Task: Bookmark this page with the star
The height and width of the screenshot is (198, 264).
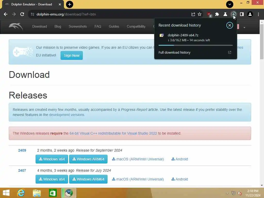Action: 200,14
